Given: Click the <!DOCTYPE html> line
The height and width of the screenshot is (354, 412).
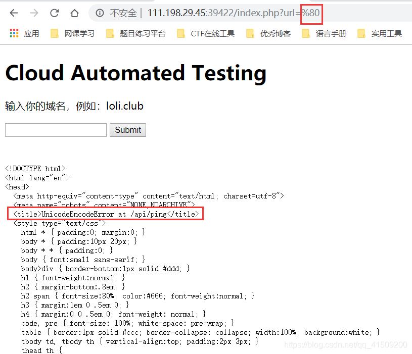Looking at the screenshot, I should coord(35,169).
